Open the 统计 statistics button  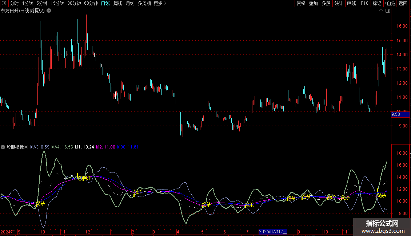coord(338,3)
